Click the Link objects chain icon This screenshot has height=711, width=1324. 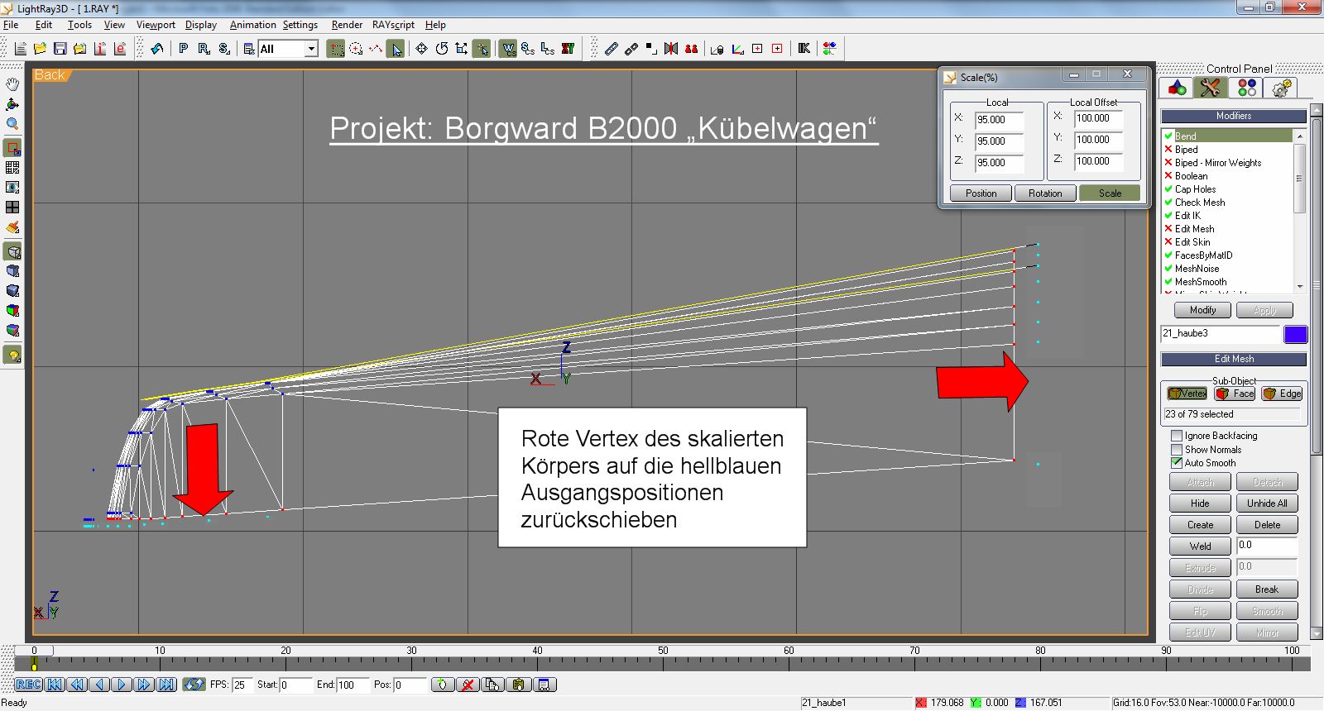pos(611,49)
